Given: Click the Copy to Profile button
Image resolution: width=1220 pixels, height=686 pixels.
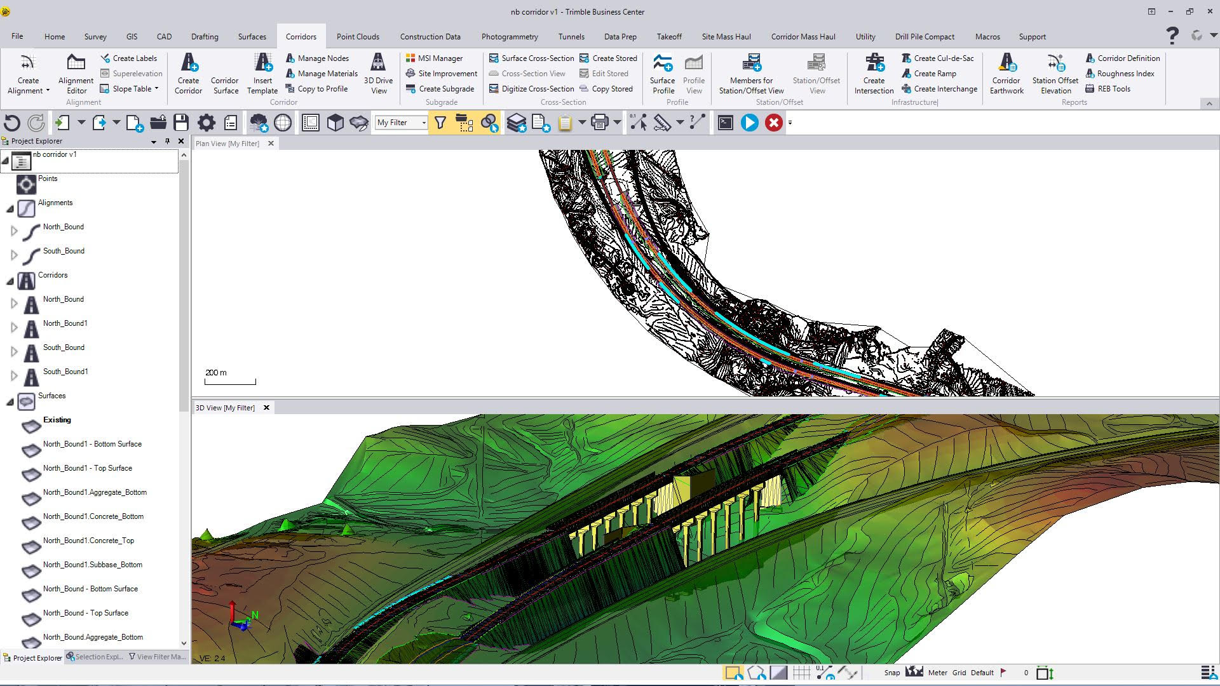Looking at the screenshot, I should coord(316,89).
